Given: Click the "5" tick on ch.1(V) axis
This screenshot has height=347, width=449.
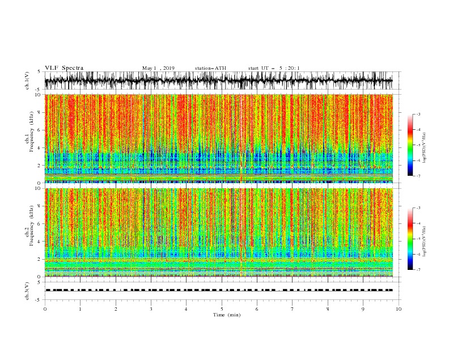Looking at the screenshot, I should 39,72.
